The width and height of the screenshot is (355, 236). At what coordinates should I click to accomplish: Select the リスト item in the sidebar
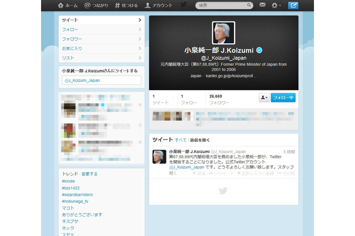pos(100,58)
